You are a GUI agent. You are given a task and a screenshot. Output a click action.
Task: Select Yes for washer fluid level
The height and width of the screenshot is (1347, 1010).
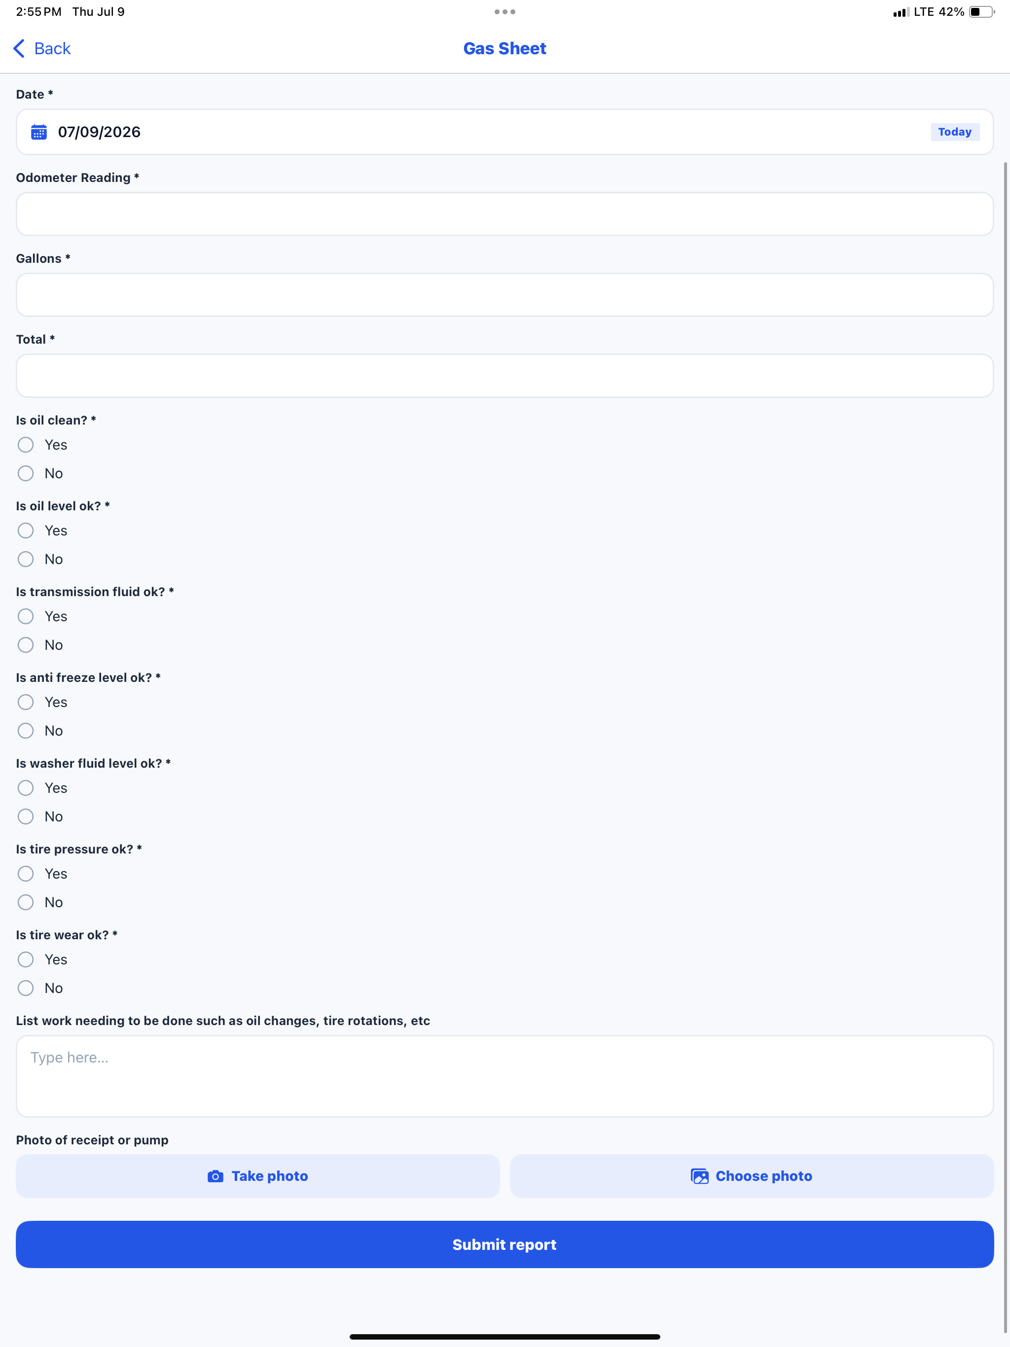point(26,788)
